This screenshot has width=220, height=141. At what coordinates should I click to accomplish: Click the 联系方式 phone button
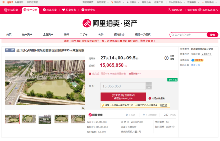pos(206,54)
